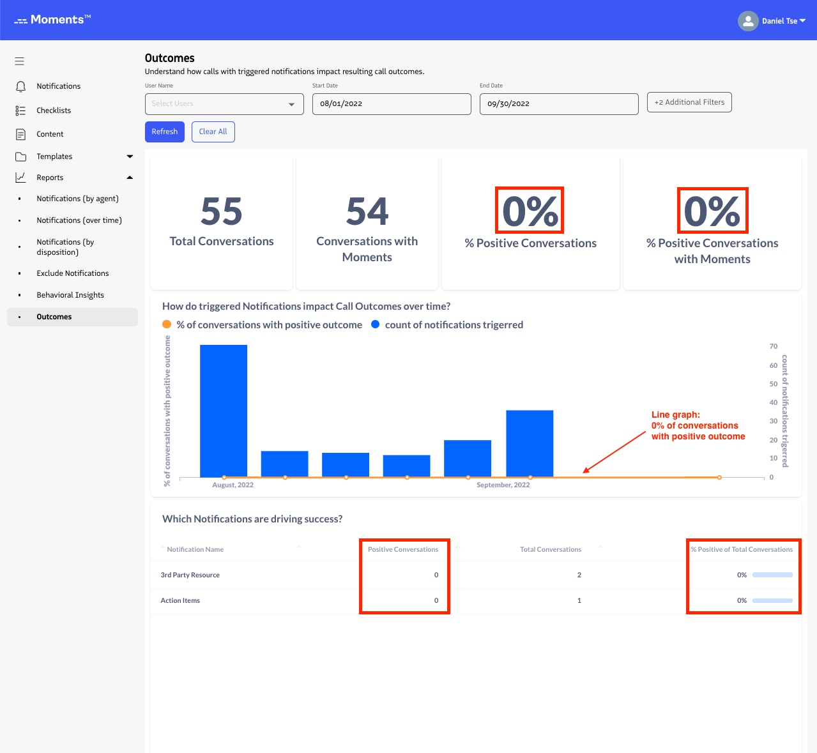This screenshot has width=817, height=753.
Task: Open Behavioral Insights report
Action: coord(70,295)
